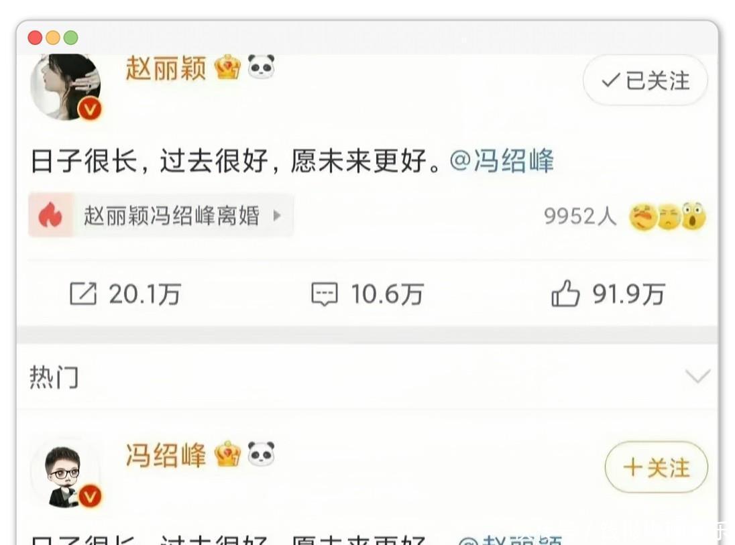The image size is (735, 545).
Task: Click the flame icon on trending topic
Action: (50, 216)
